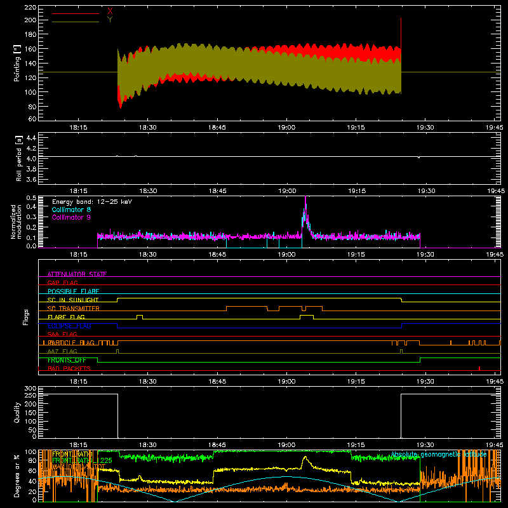The width and height of the screenshot is (508, 508).
Task: Click the ATTENUATOR_STATE flag label
Action: click(77, 274)
